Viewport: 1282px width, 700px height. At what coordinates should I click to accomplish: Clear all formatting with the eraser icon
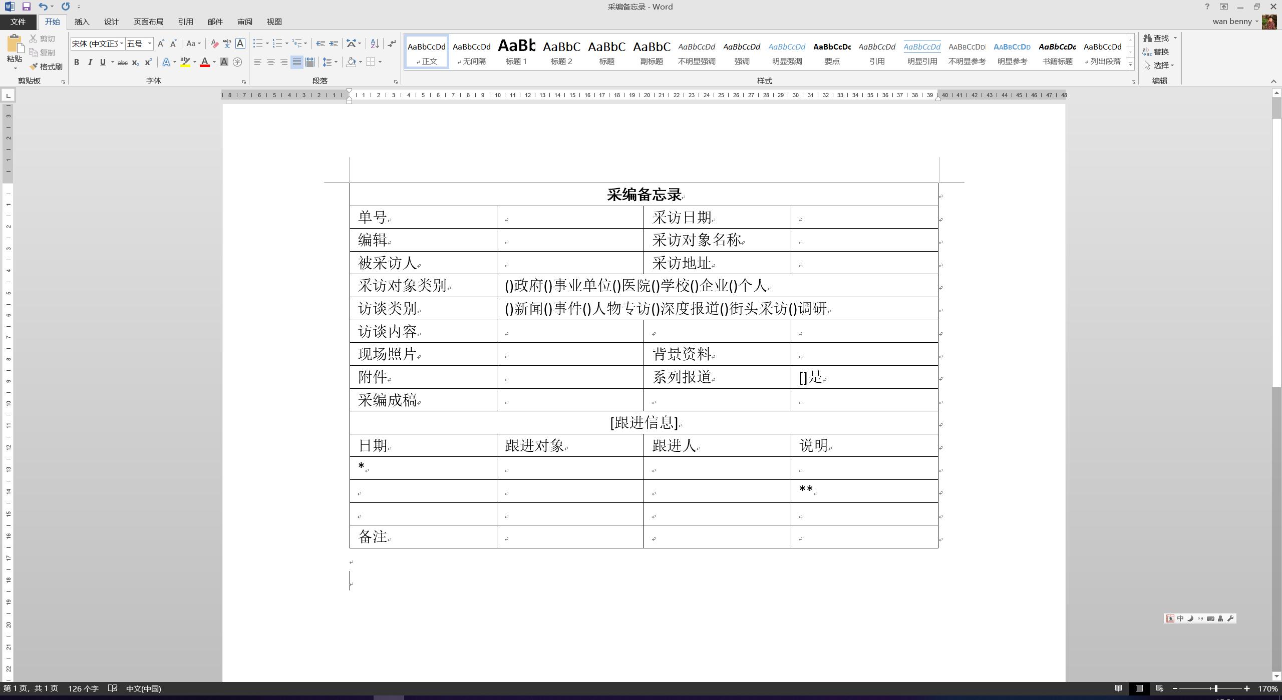[214, 44]
